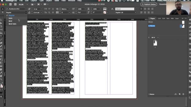Image resolution: width=191 pixels, height=107 pixels.
Task: Click toolbox fill and stroke swatch
Action: [x=1, y=86]
